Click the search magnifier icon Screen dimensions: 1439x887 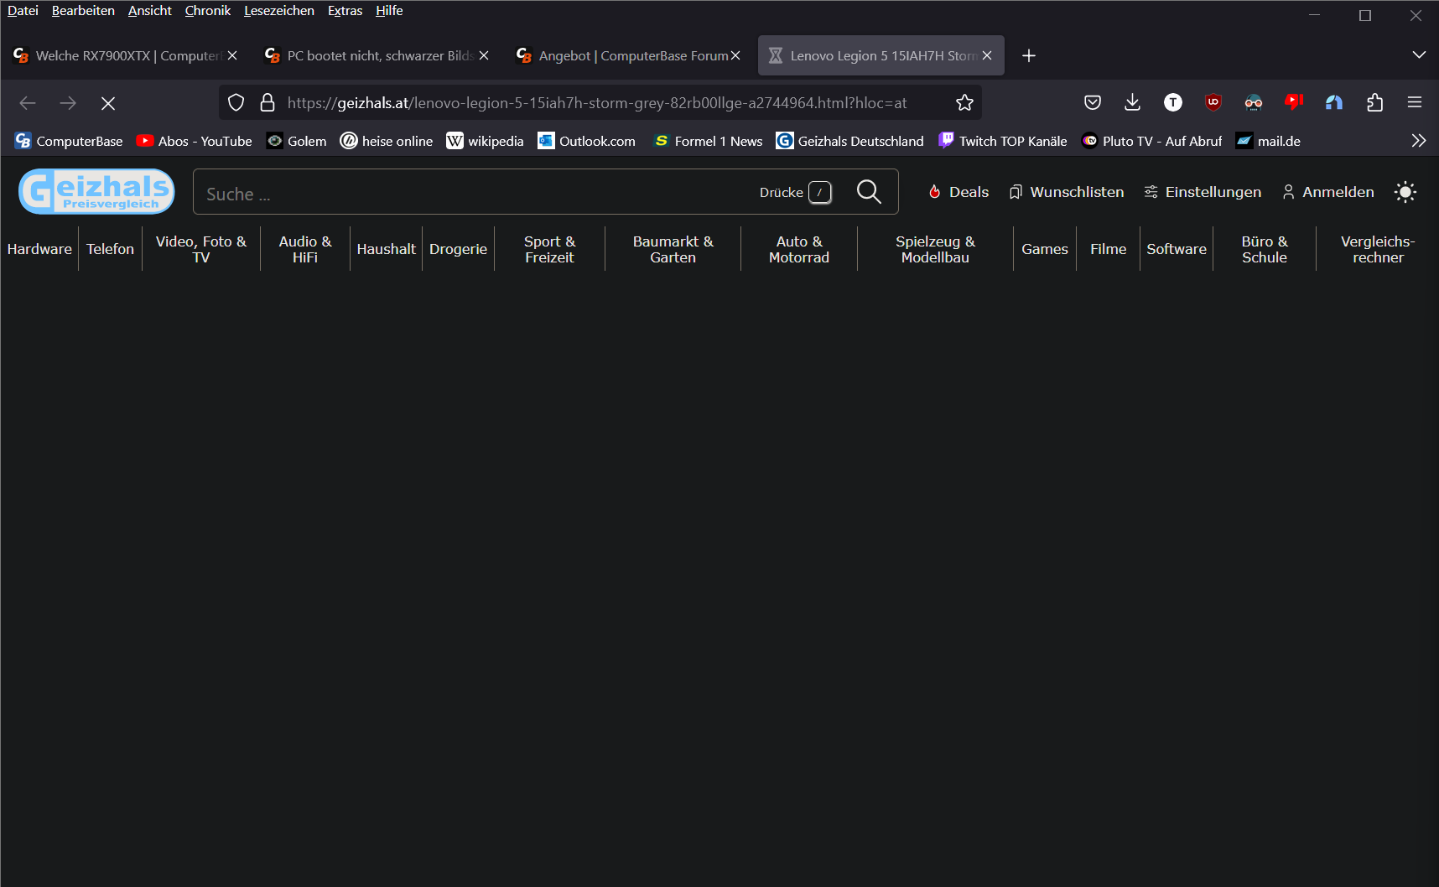(x=869, y=192)
